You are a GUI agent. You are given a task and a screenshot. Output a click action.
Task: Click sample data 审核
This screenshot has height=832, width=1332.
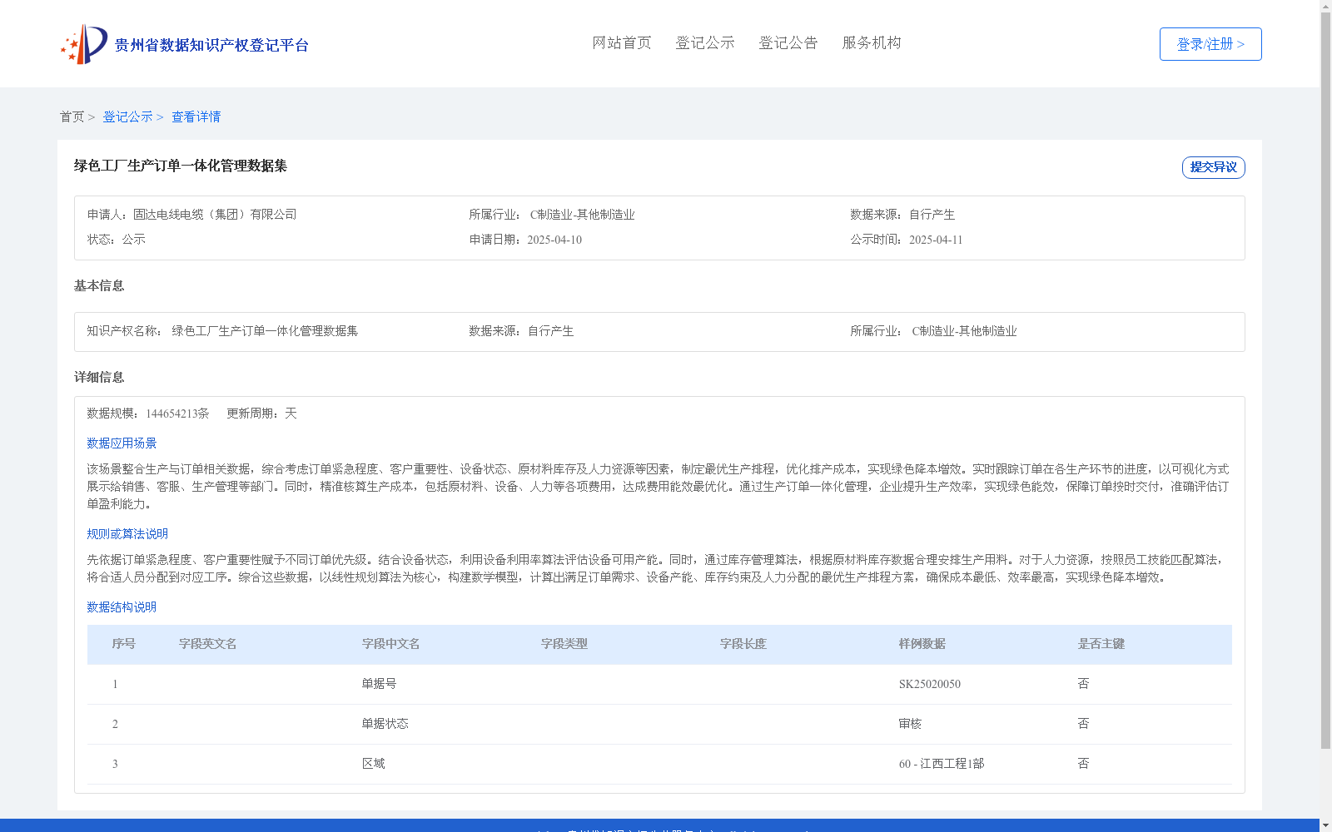911,724
